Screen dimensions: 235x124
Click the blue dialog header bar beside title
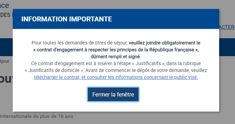(165, 19)
